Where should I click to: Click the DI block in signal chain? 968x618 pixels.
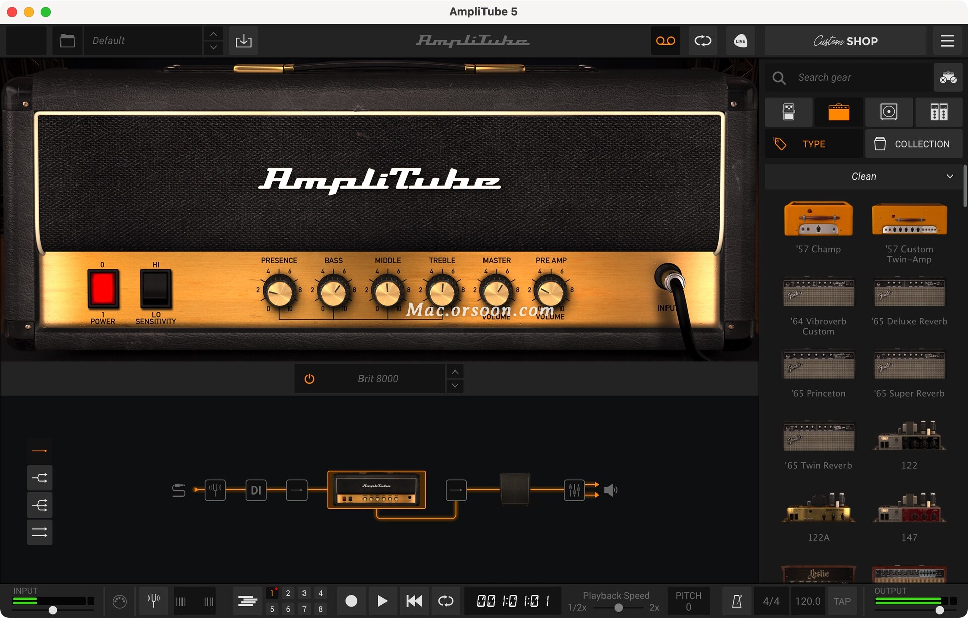click(256, 490)
